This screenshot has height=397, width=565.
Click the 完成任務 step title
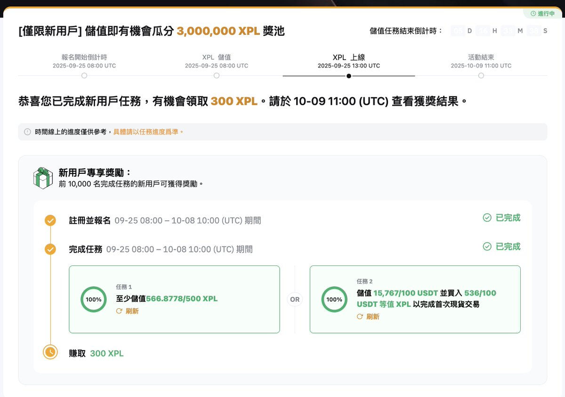pos(86,249)
